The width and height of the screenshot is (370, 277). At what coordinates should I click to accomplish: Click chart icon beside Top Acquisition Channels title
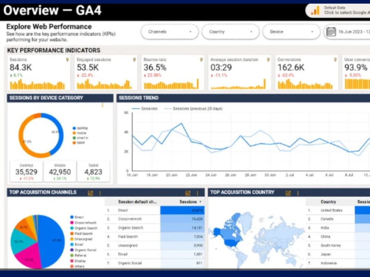[x=90, y=193]
